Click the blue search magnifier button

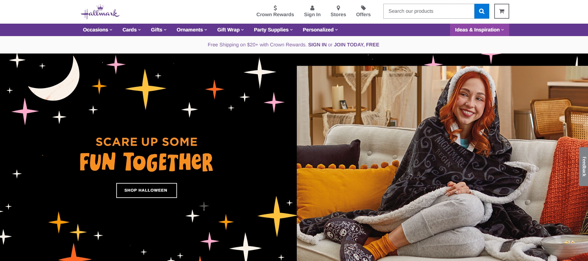tap(481, 11)
